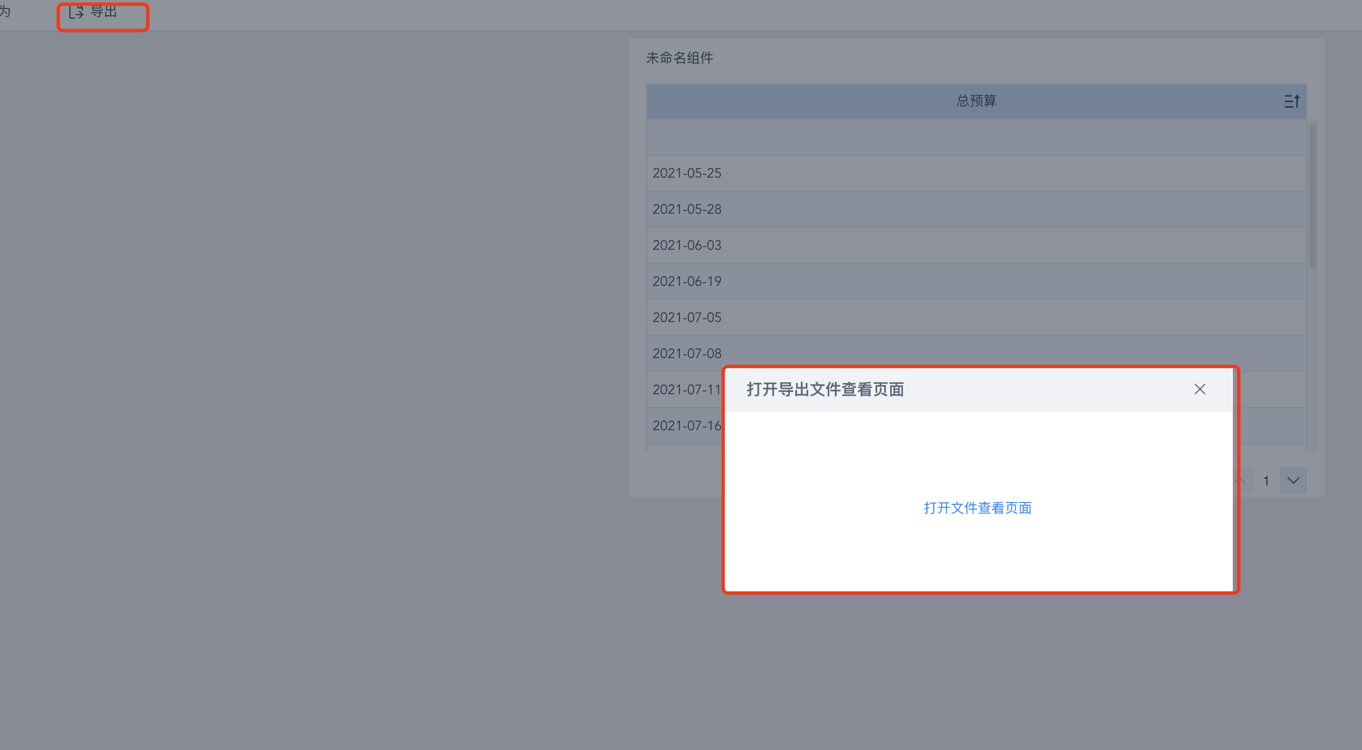
Task: Select the 2021-07-05 row
Action: click(976, 317)
